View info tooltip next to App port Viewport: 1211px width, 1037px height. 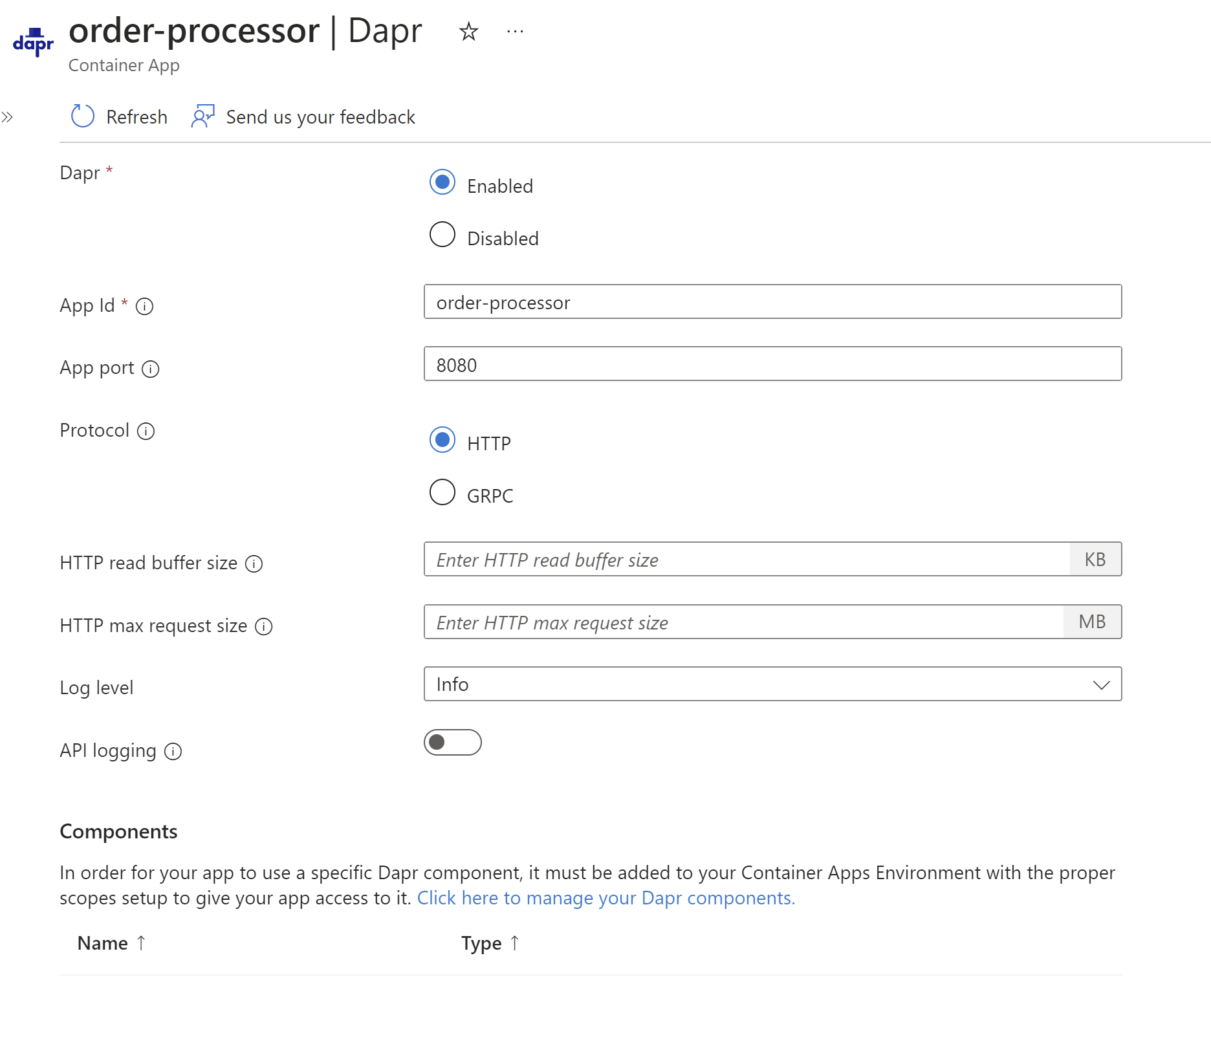[151, 370]
